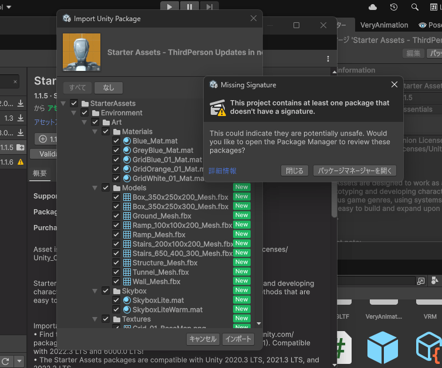
Task: Click the パッケージマネージャーを開く button
Action: (355, 171)
